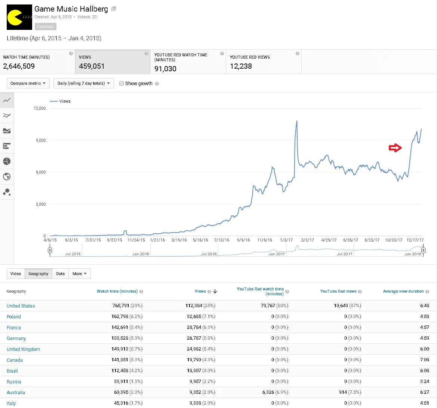This screenshot has height=408, width=437.
Task: Switch to the Video tab
Action: point(16,274)
